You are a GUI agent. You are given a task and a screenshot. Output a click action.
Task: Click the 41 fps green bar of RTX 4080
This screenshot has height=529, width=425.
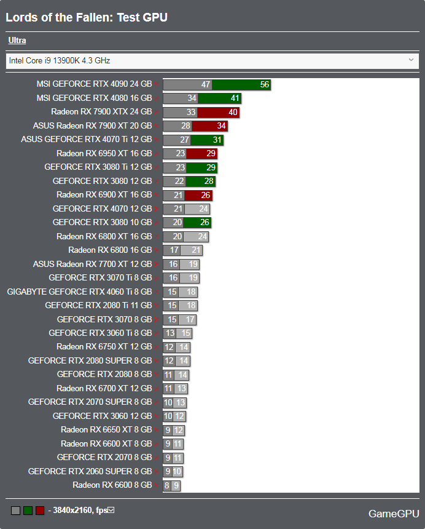pos(219,98)
